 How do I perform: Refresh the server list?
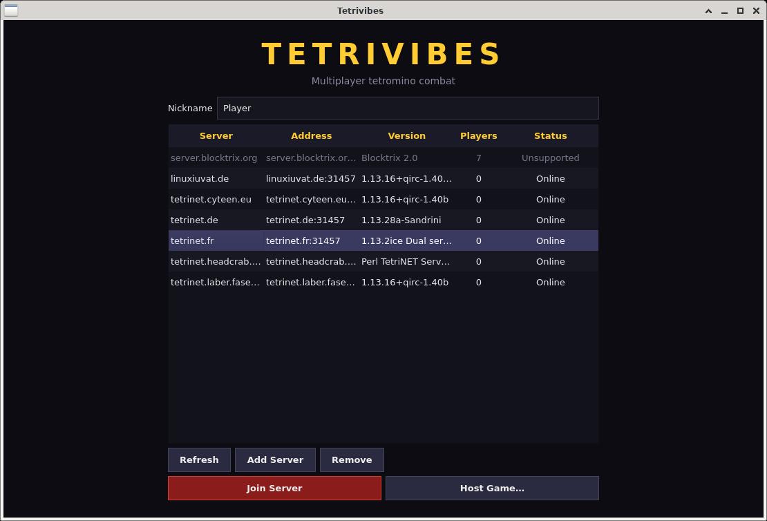tap(199, 460)
